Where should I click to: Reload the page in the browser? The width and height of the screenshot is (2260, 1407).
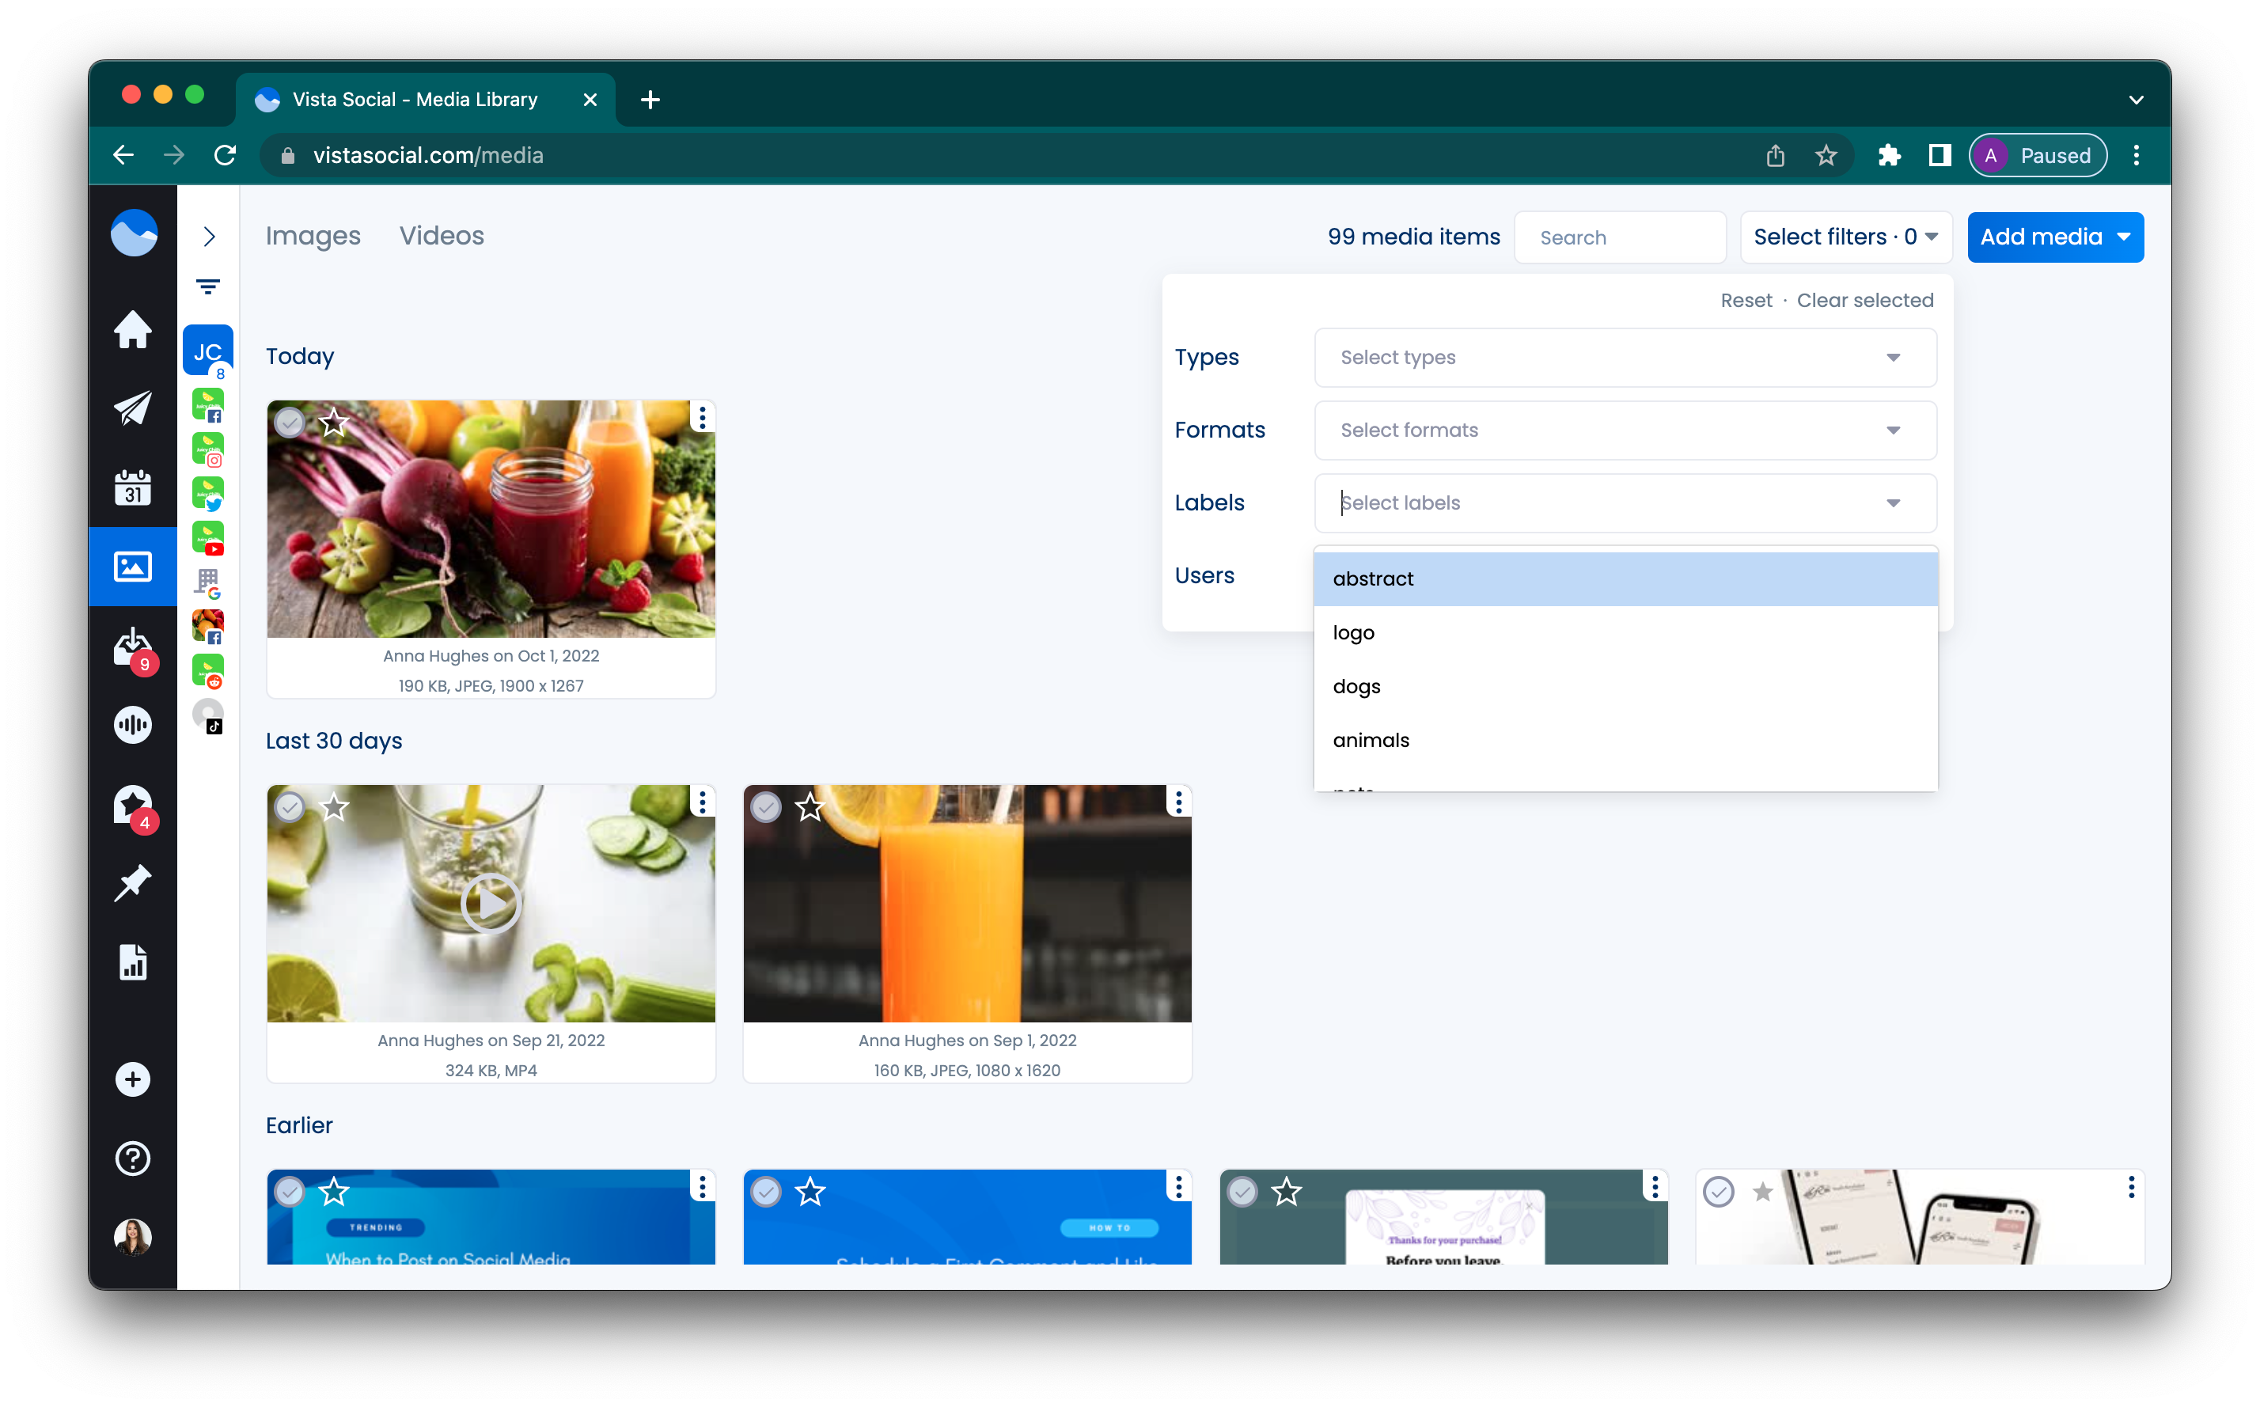point(226,155)
